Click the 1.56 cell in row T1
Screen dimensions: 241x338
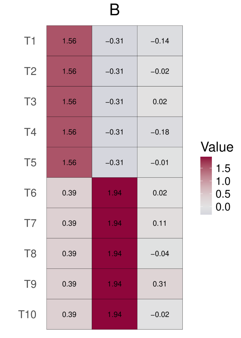[69, 41]
